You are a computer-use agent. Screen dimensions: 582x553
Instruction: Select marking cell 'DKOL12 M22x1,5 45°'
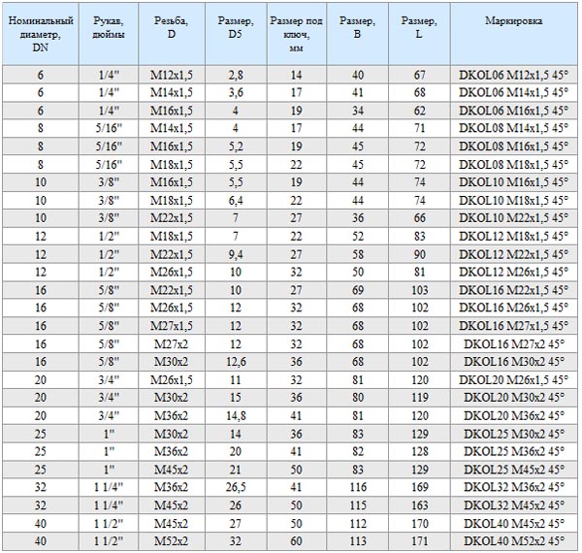pyautogui.click(x=514, y=254)
